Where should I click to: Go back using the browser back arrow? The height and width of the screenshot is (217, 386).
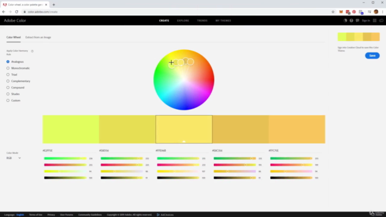pyautogui.click(x=4, y=12)
